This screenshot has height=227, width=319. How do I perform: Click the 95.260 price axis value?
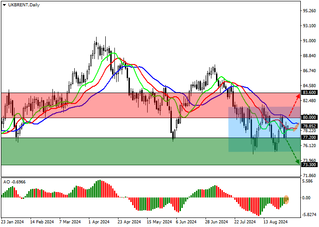pyautogui.click(x=309, y=11)
